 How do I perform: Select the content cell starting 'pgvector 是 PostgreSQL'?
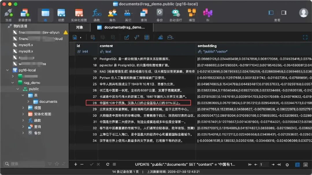(147, 65)
